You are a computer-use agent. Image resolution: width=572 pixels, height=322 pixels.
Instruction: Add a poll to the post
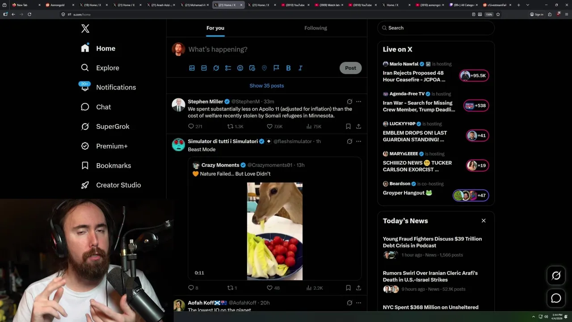(x=228, y=68)
